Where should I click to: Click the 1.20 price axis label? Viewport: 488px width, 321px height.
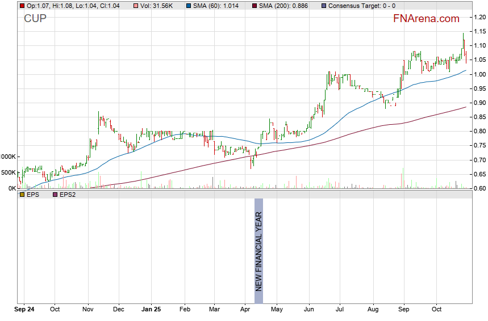coord(479,17)
